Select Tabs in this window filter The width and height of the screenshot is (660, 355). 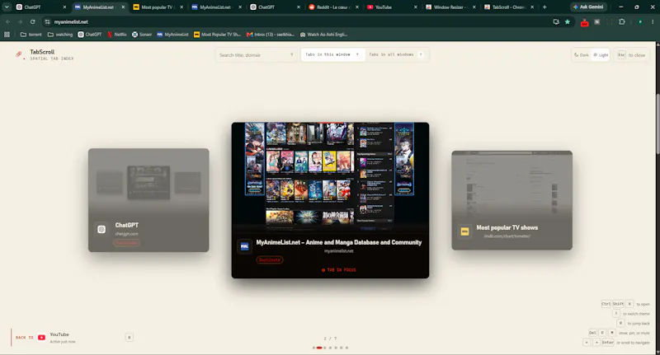[332, 54]
